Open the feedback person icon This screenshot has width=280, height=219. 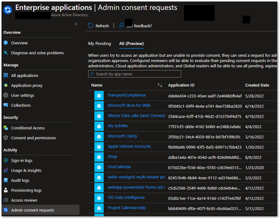click(121, 26)
